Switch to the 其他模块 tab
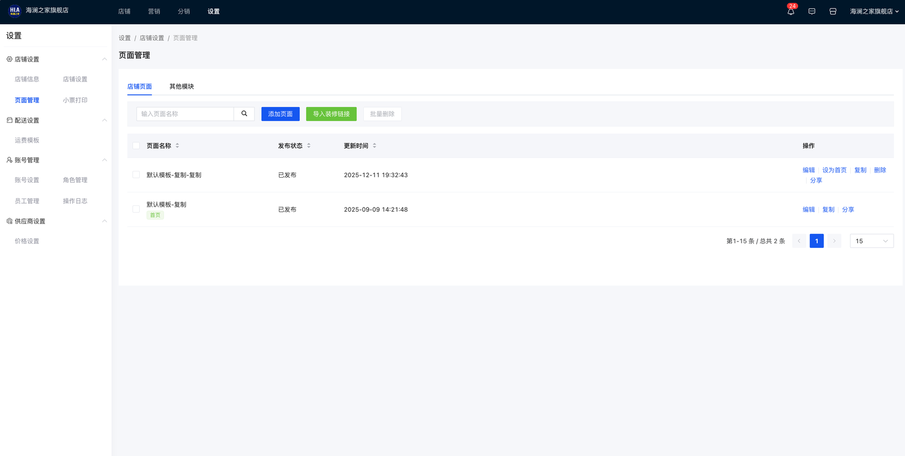The height and width of the screenshot is (456, 905). point(182,87)
